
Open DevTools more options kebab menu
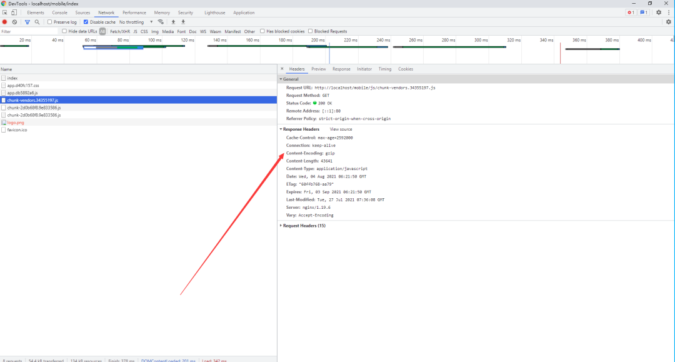point(669,13)
